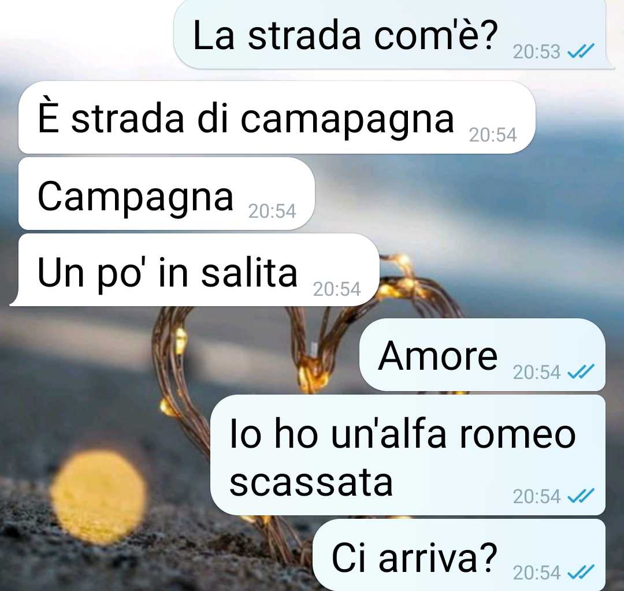
Task: Tap the read checkmarks on 'La strada com'è?'
Action: point(581,51)
